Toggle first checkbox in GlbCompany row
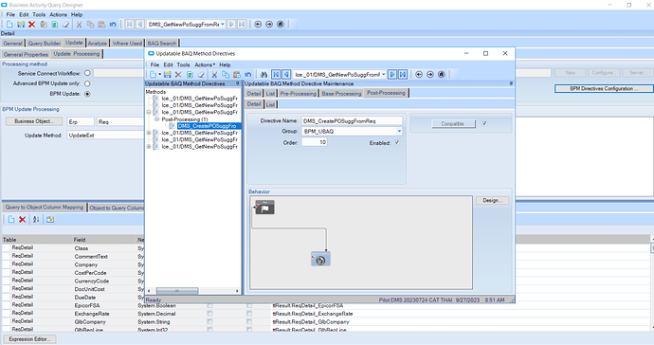Screen dimensions: 654x345 (x=209, y=321)
